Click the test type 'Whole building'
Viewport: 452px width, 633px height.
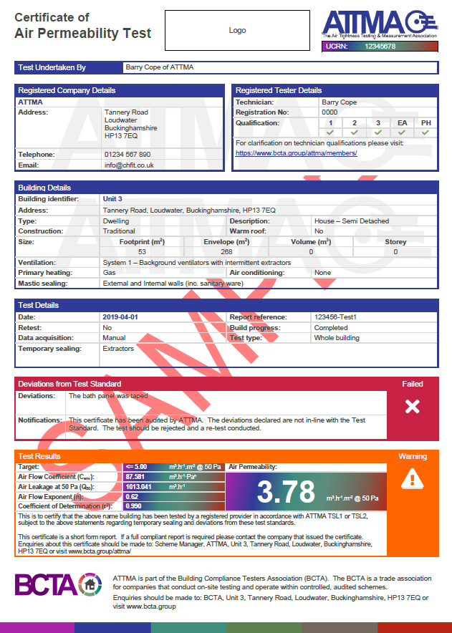(x=337, y=337)
